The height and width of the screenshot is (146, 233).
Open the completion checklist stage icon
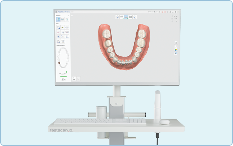coord(135,17)
